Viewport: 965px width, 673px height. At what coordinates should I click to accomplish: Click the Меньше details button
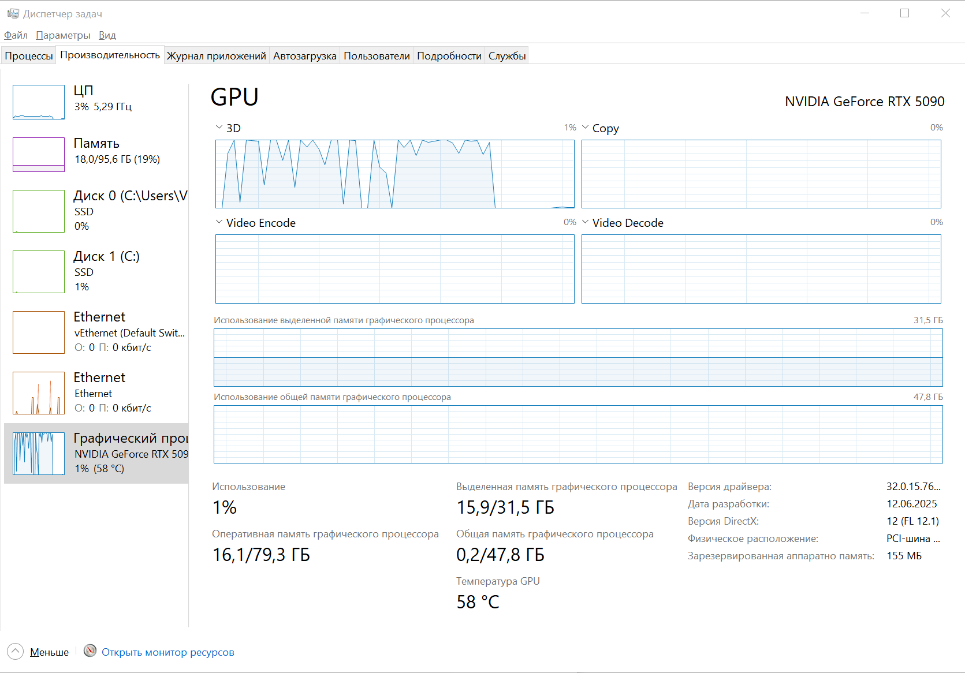[49, 652]
